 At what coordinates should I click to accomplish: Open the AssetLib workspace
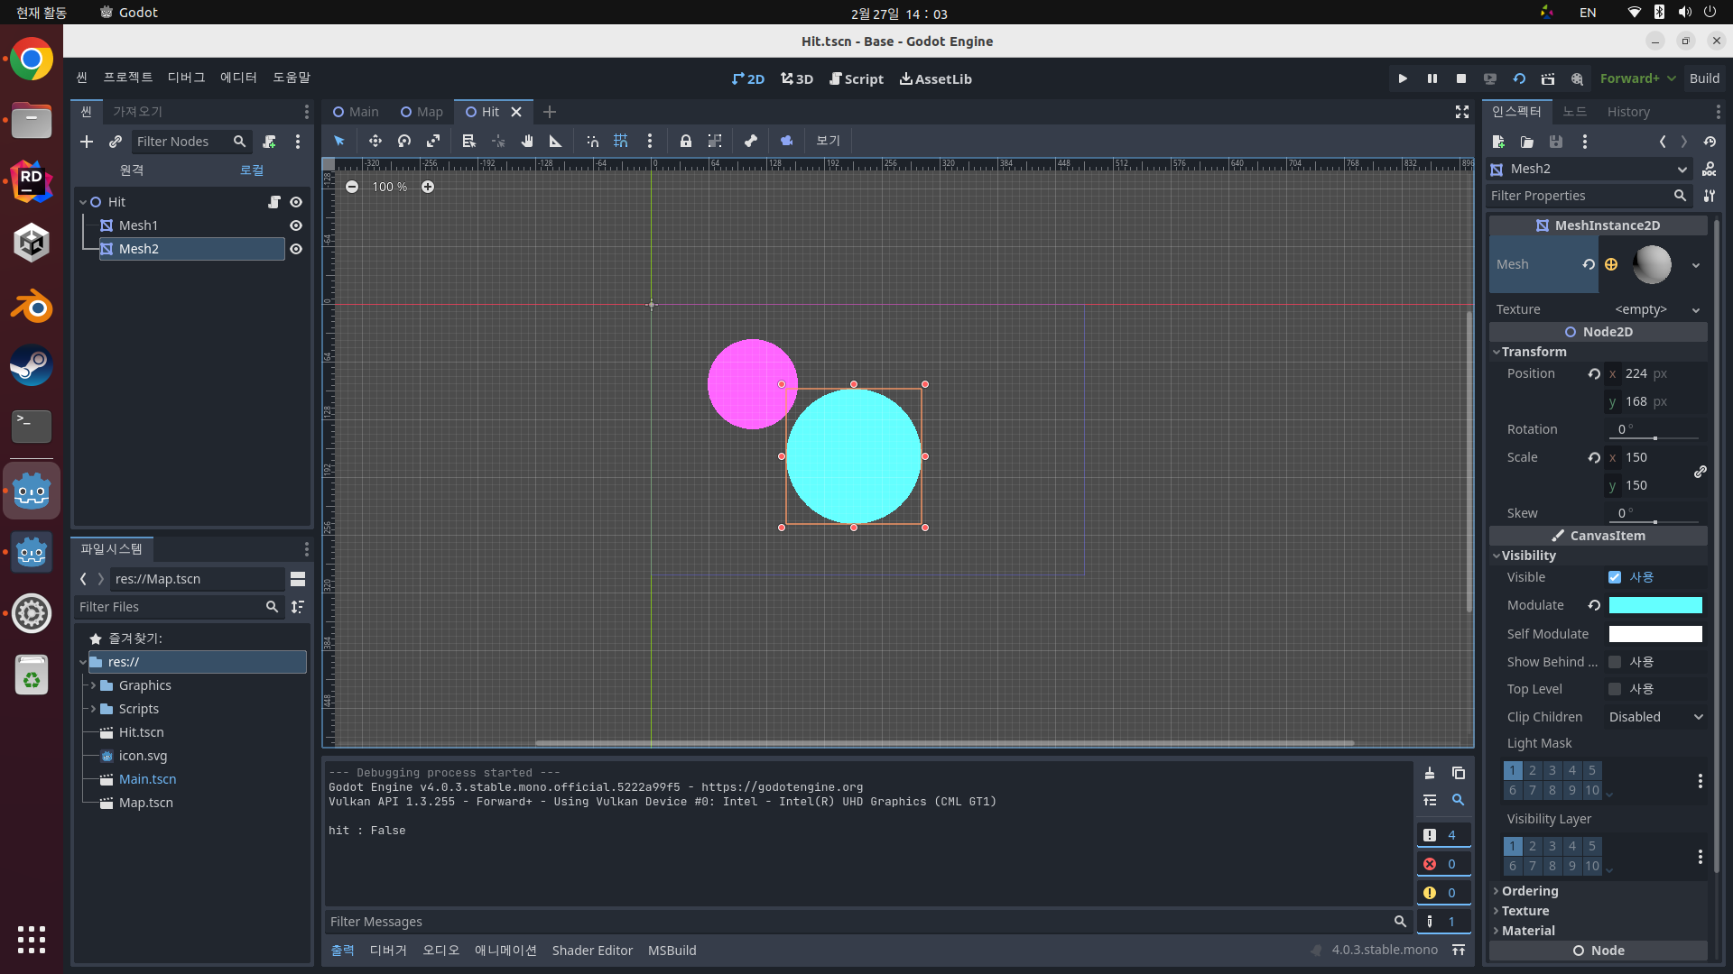[936, 78]
